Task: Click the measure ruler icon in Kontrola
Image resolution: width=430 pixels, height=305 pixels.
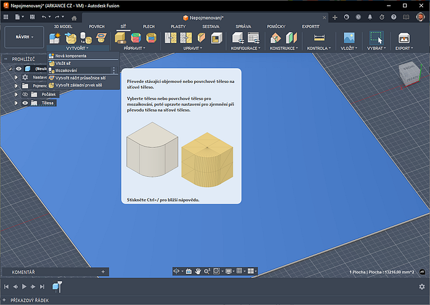Action: (x=319, y=38)
